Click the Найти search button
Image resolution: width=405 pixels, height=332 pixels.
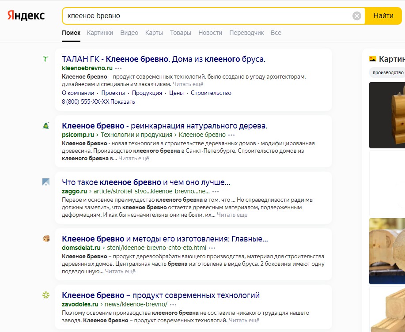click(383, 16)
